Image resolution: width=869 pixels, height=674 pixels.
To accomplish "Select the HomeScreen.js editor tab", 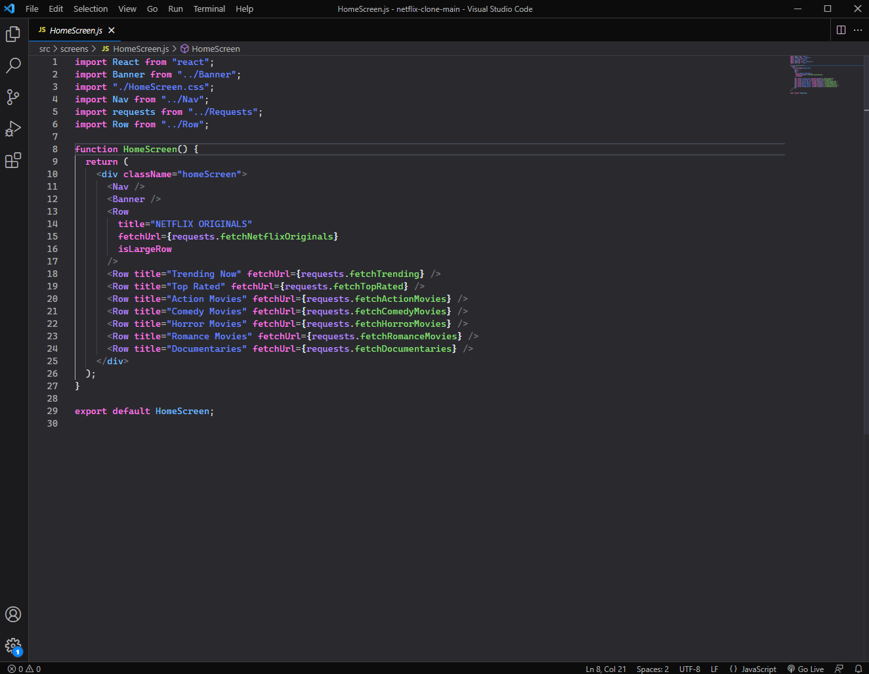I will tap(75, 30).
